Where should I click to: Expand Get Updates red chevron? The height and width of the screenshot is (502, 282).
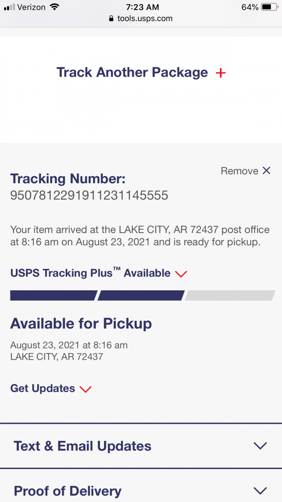tap(85, 389)
